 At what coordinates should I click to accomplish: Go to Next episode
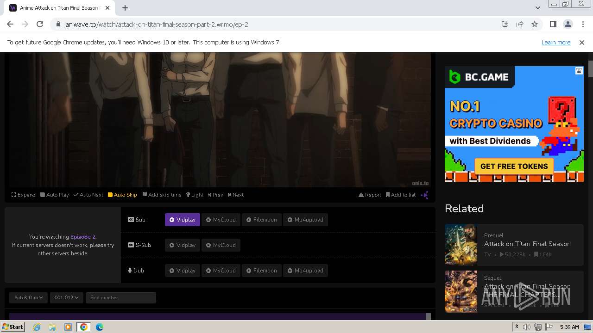(x=236, y=195)
